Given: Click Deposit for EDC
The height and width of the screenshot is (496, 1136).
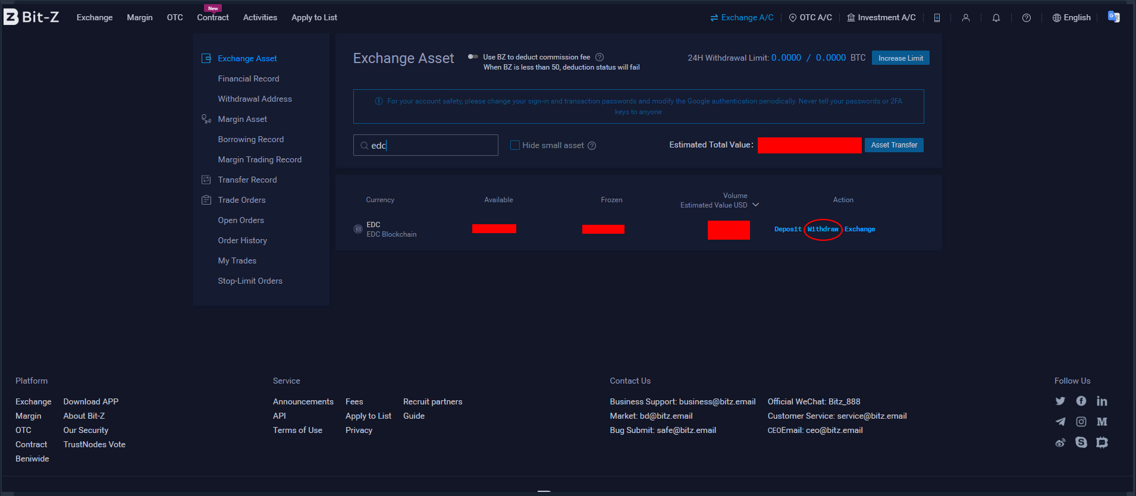Looking at the screenshot, I should (x=788, y=229).
